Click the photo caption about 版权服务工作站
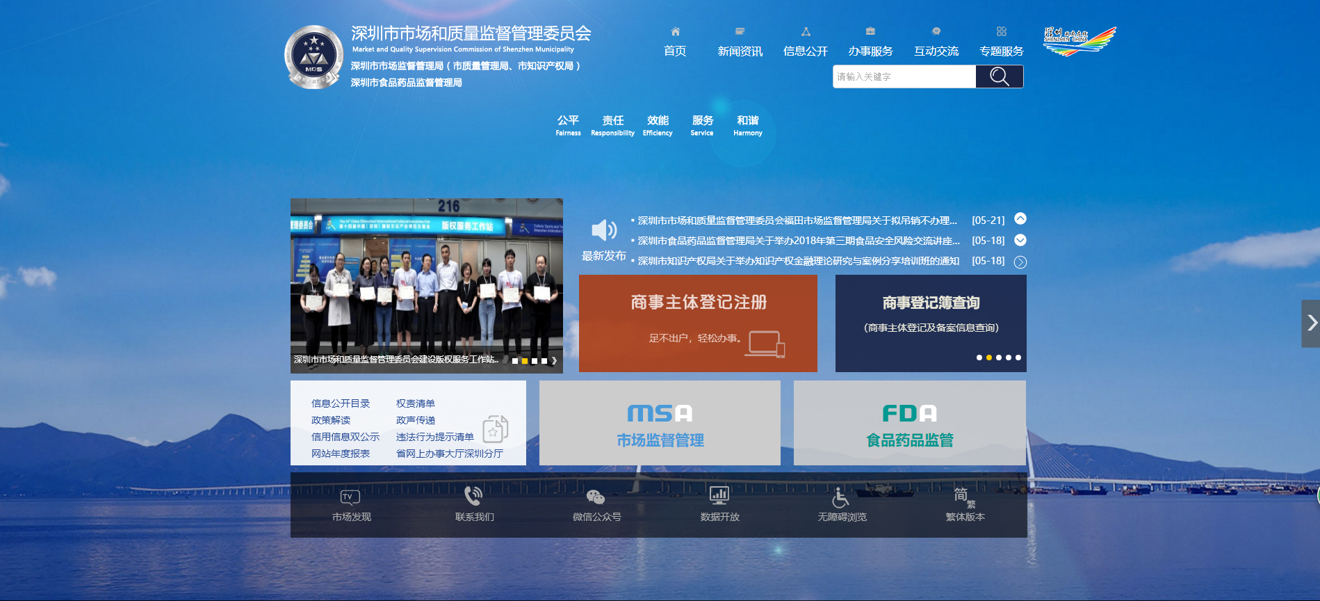This screenshot has height=601, width=1320. coord(395,360)
